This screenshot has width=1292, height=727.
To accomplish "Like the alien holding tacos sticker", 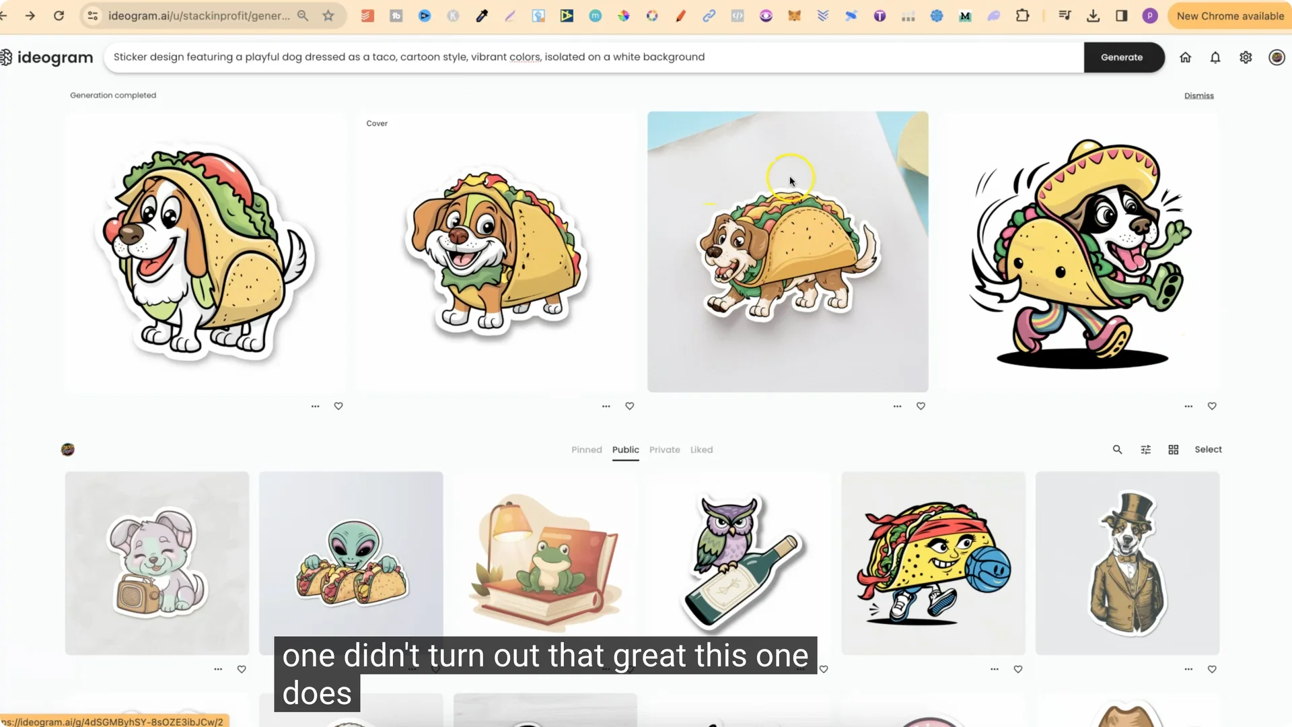I will 435,668.
